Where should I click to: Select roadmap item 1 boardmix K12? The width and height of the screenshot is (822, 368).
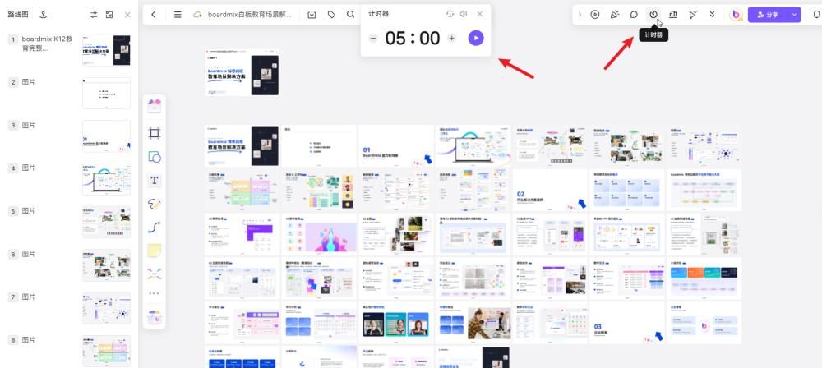click(69, 48)
